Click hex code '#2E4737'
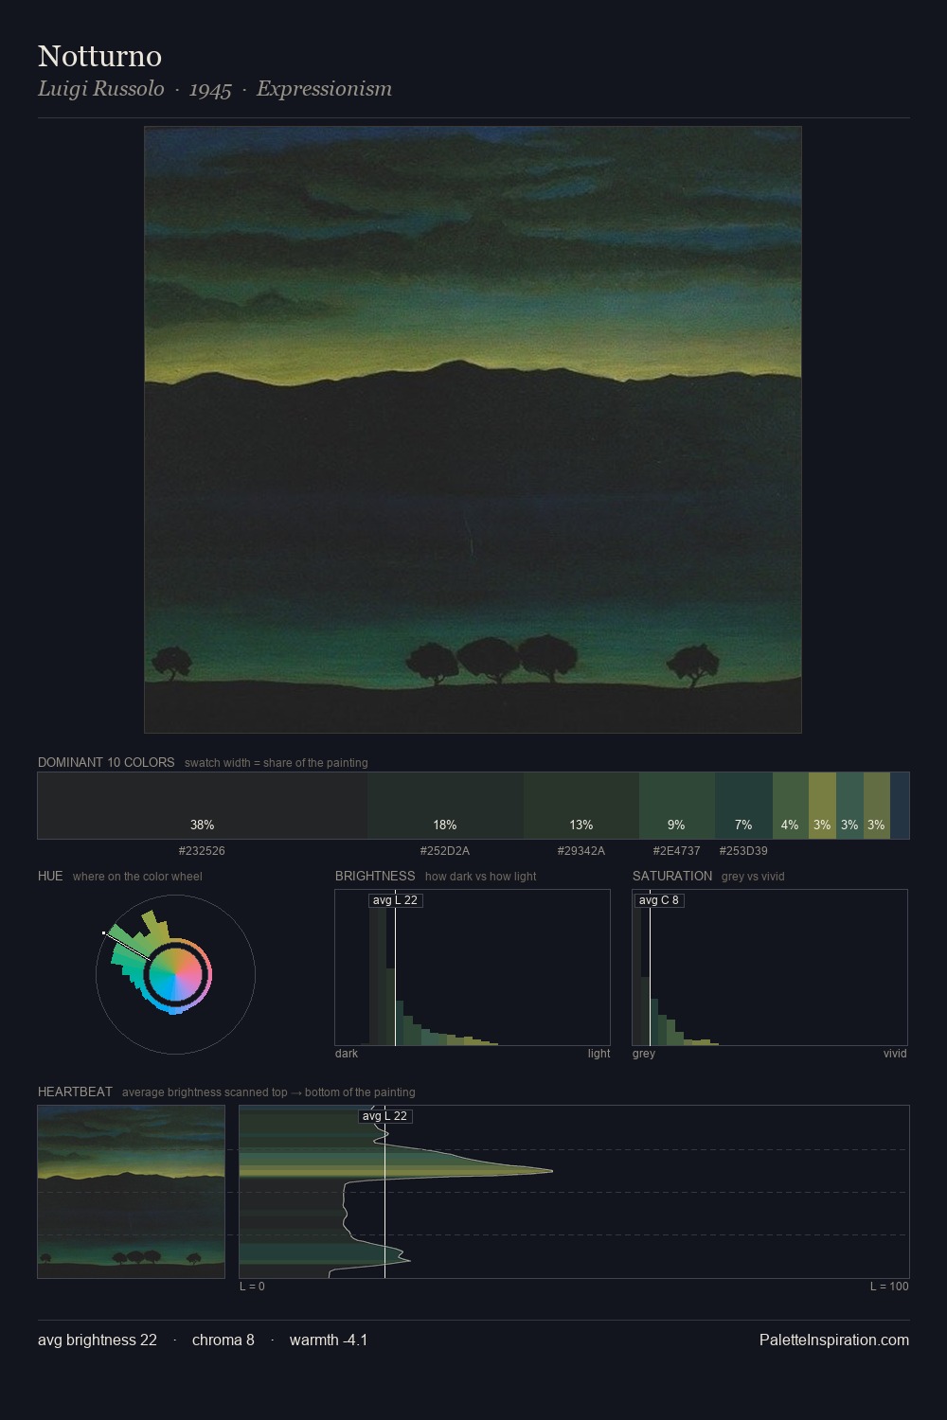 click(677, 851)
